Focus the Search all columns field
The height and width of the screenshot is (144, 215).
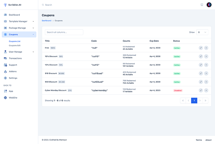(x=64, y=32)
